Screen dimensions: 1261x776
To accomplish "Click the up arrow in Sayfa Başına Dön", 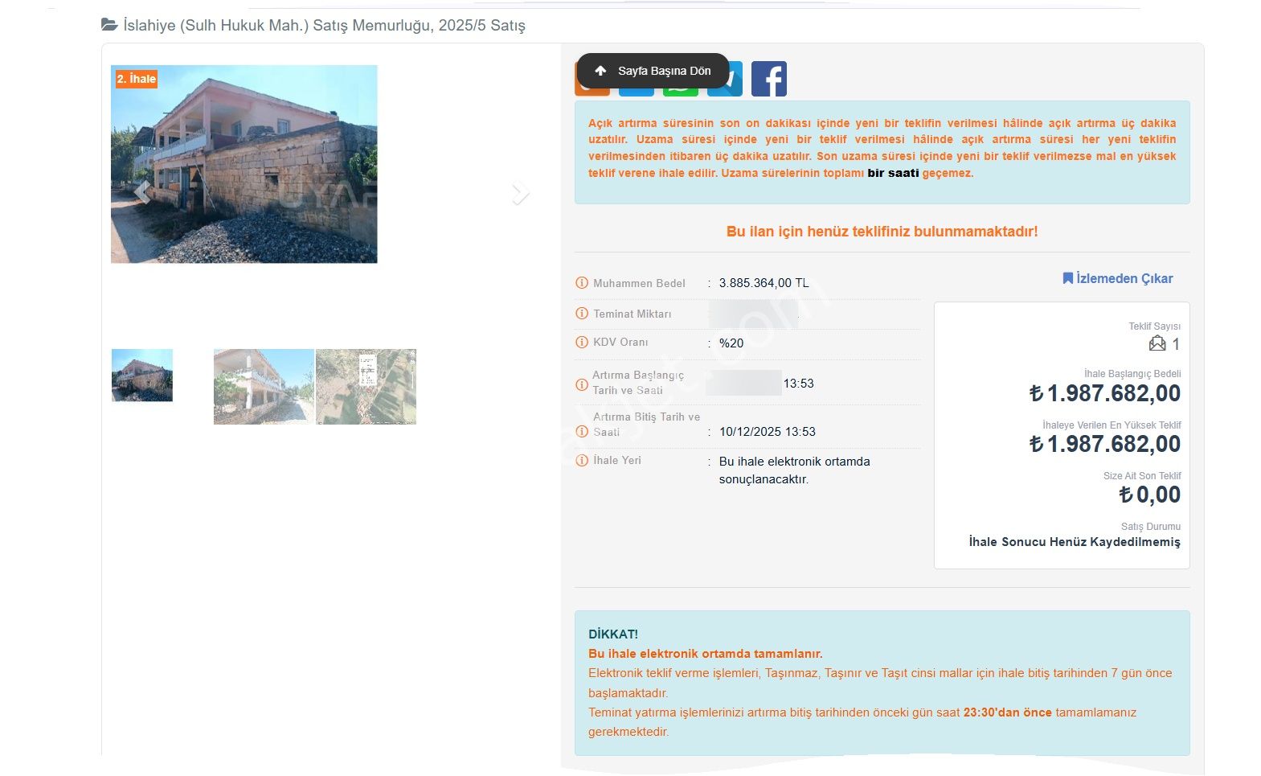I will pyautogui.click(x=600, y=71).
